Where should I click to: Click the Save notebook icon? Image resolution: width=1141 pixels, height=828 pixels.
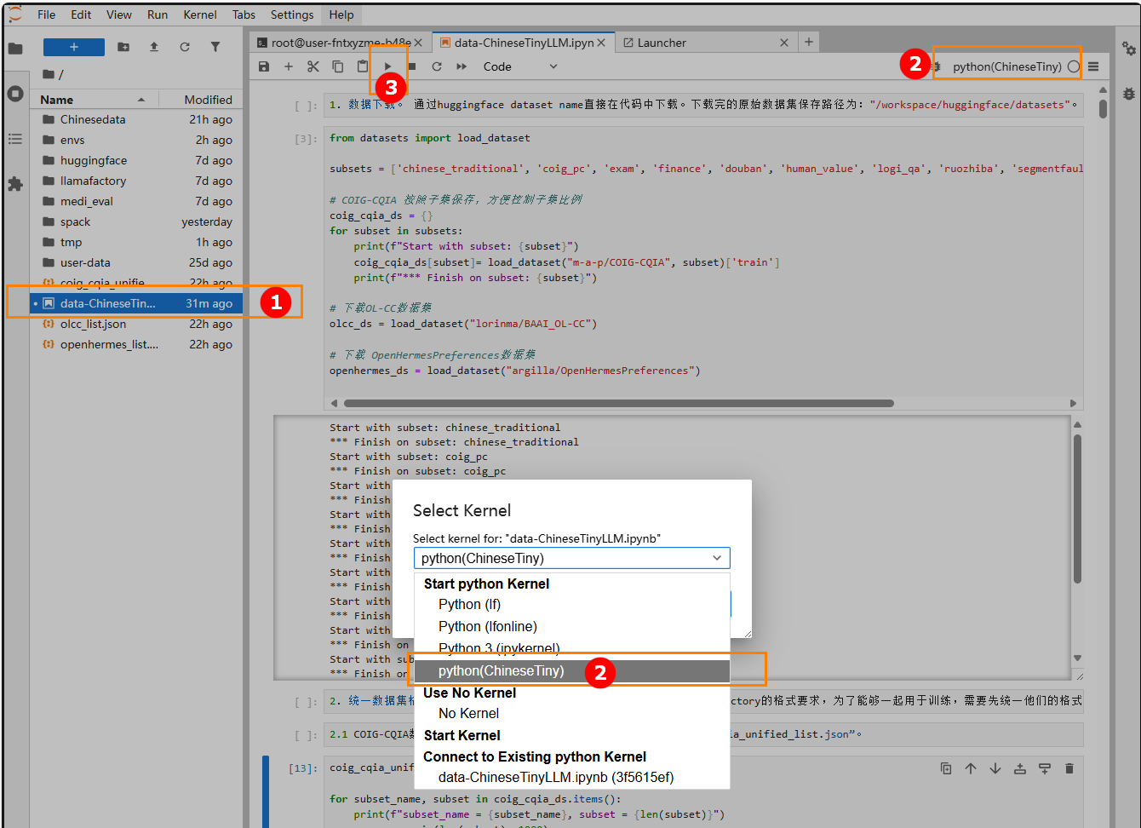click(x=264, y=66)
